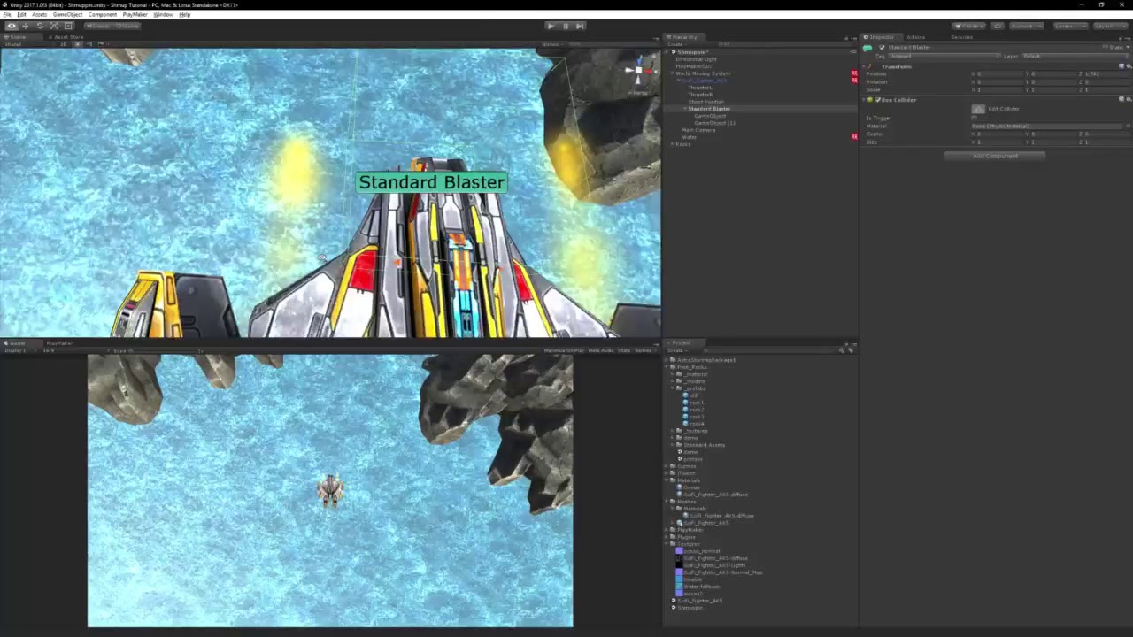Select rock1 prefab in Project

[697, 403]
